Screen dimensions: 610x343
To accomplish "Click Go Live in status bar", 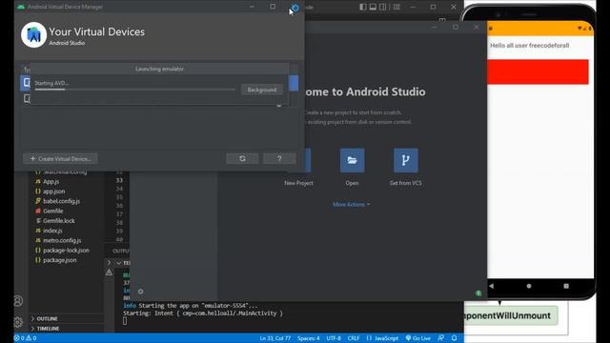I will click(418, 338).
